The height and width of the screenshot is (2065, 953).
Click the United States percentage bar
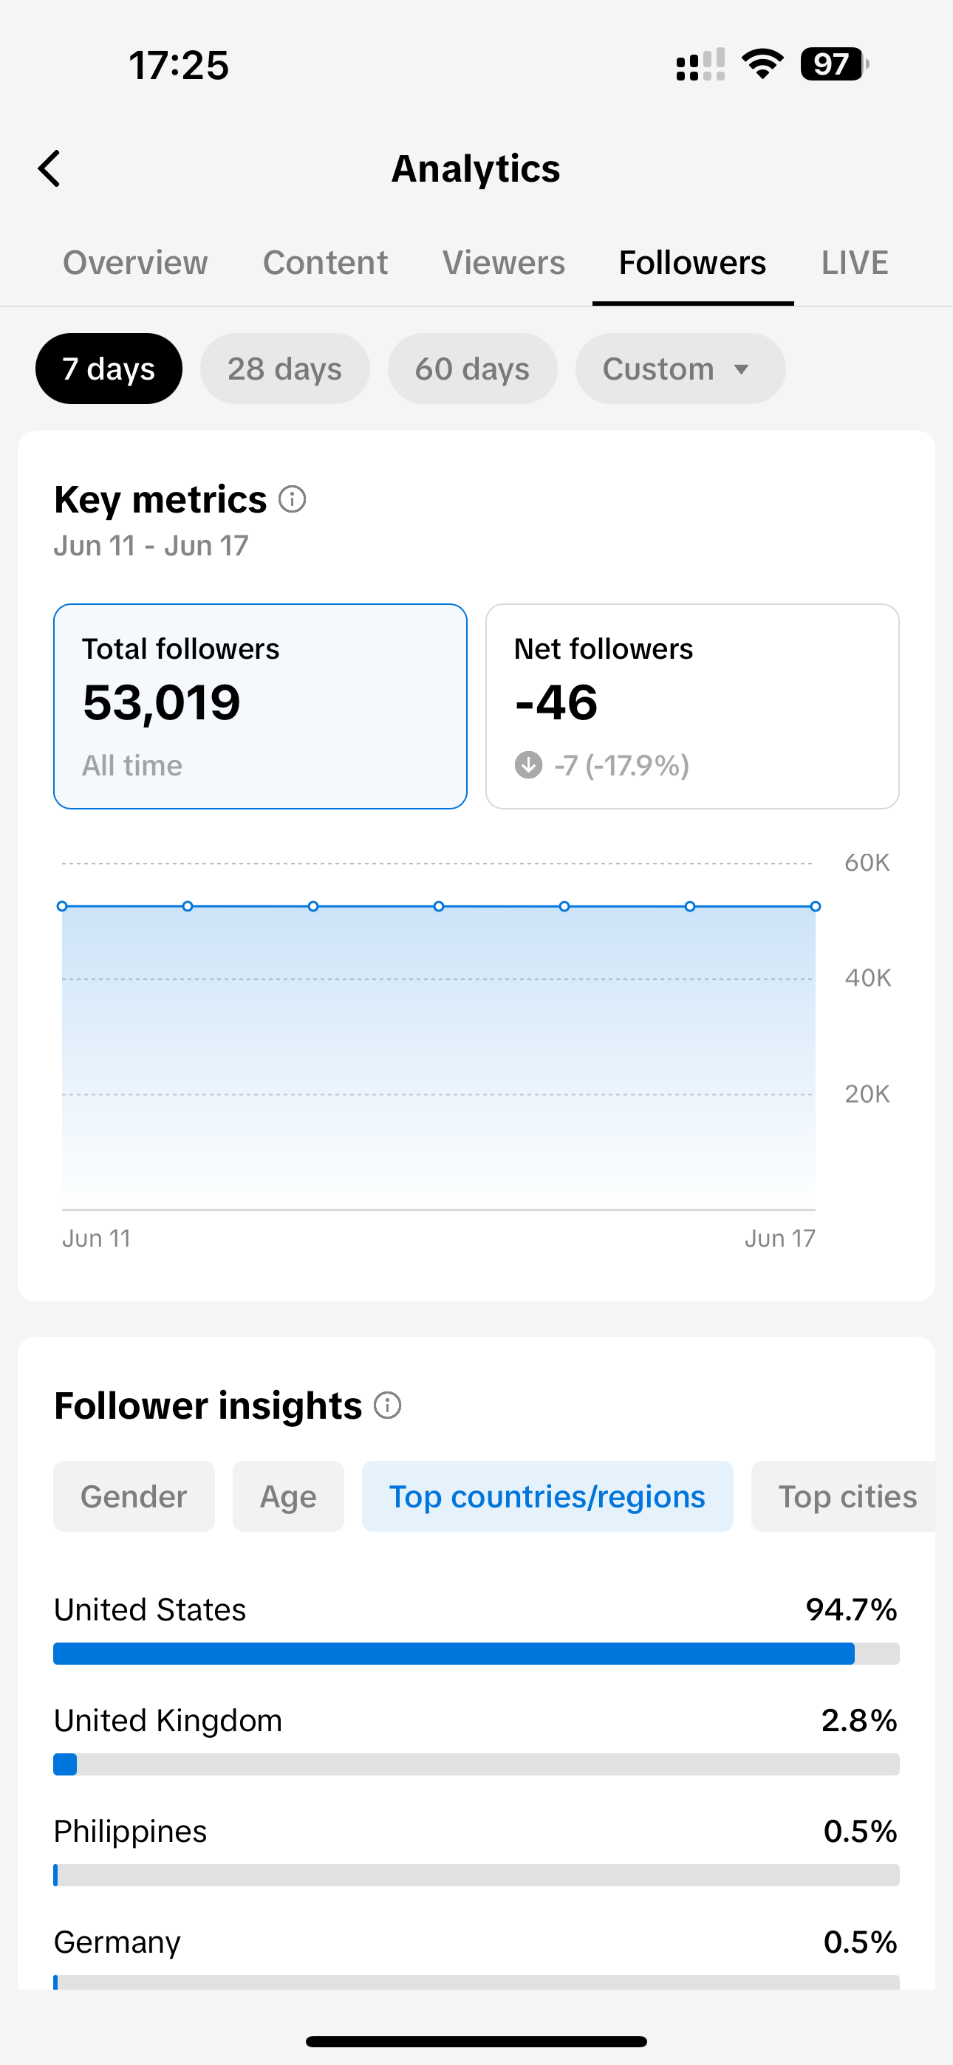476,1654
